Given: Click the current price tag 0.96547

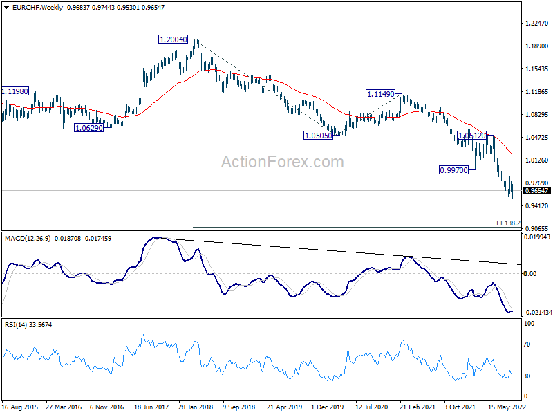Looking at the screenshot, I should [536, 191].
